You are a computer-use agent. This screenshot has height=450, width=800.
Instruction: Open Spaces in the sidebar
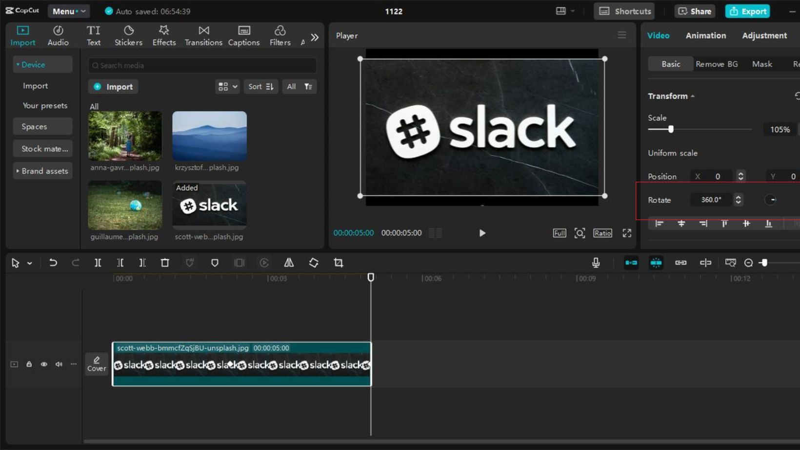coord(42,126)
